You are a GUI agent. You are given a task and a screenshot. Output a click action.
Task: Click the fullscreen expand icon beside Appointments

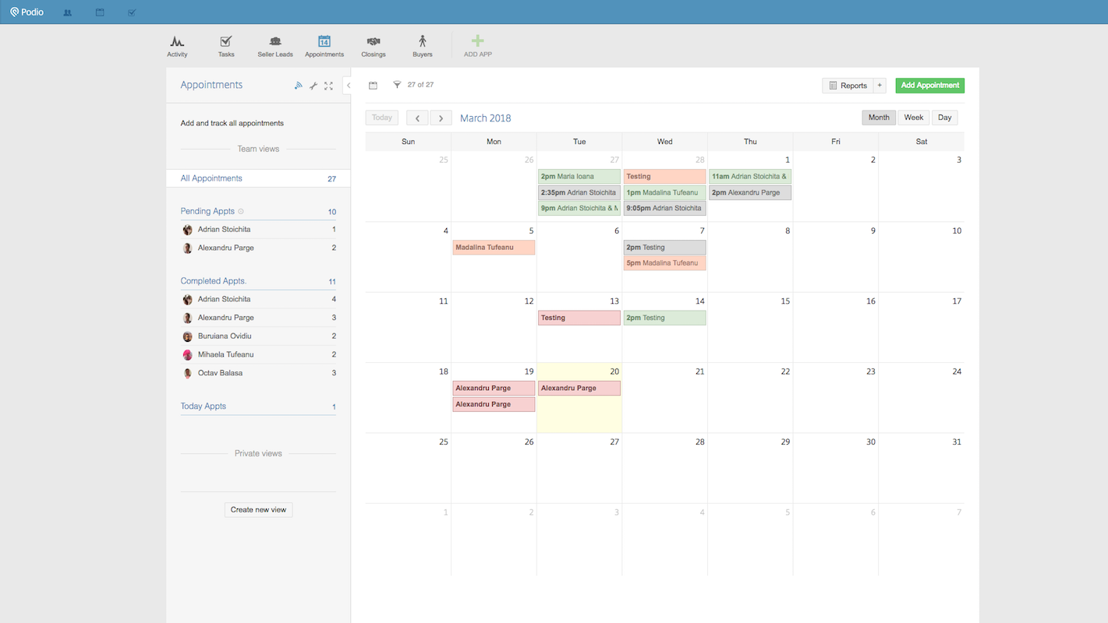tap(328, 86)
